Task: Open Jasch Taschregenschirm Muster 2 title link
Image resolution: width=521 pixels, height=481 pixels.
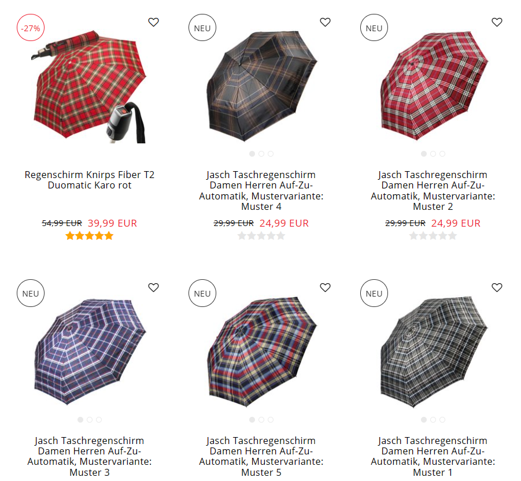Action: point(433,190)
